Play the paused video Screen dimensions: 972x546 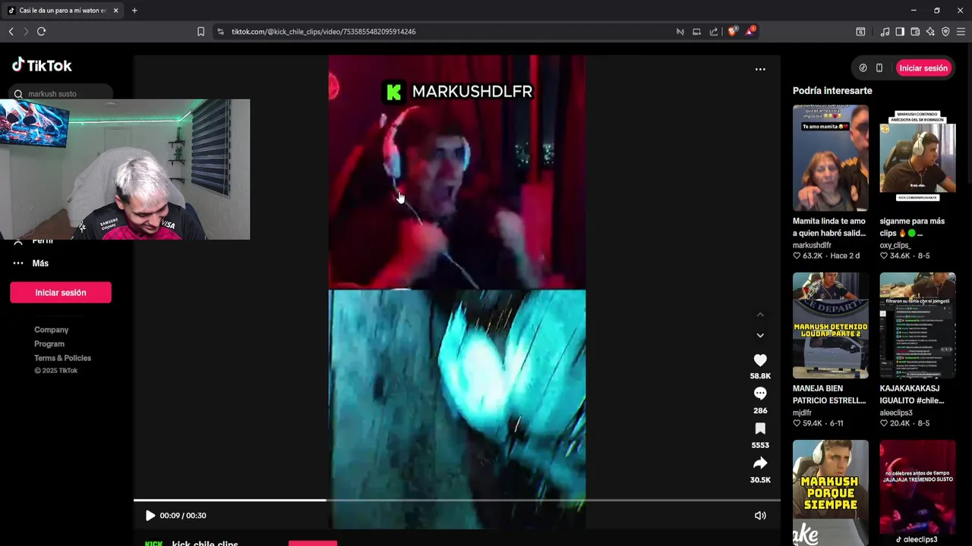coord(150,516)
